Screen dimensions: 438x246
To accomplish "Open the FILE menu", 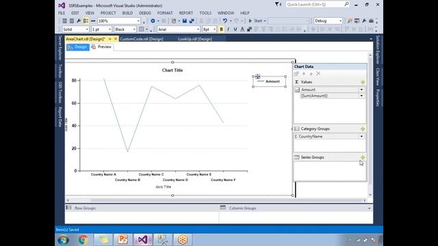I will (62, 13).
